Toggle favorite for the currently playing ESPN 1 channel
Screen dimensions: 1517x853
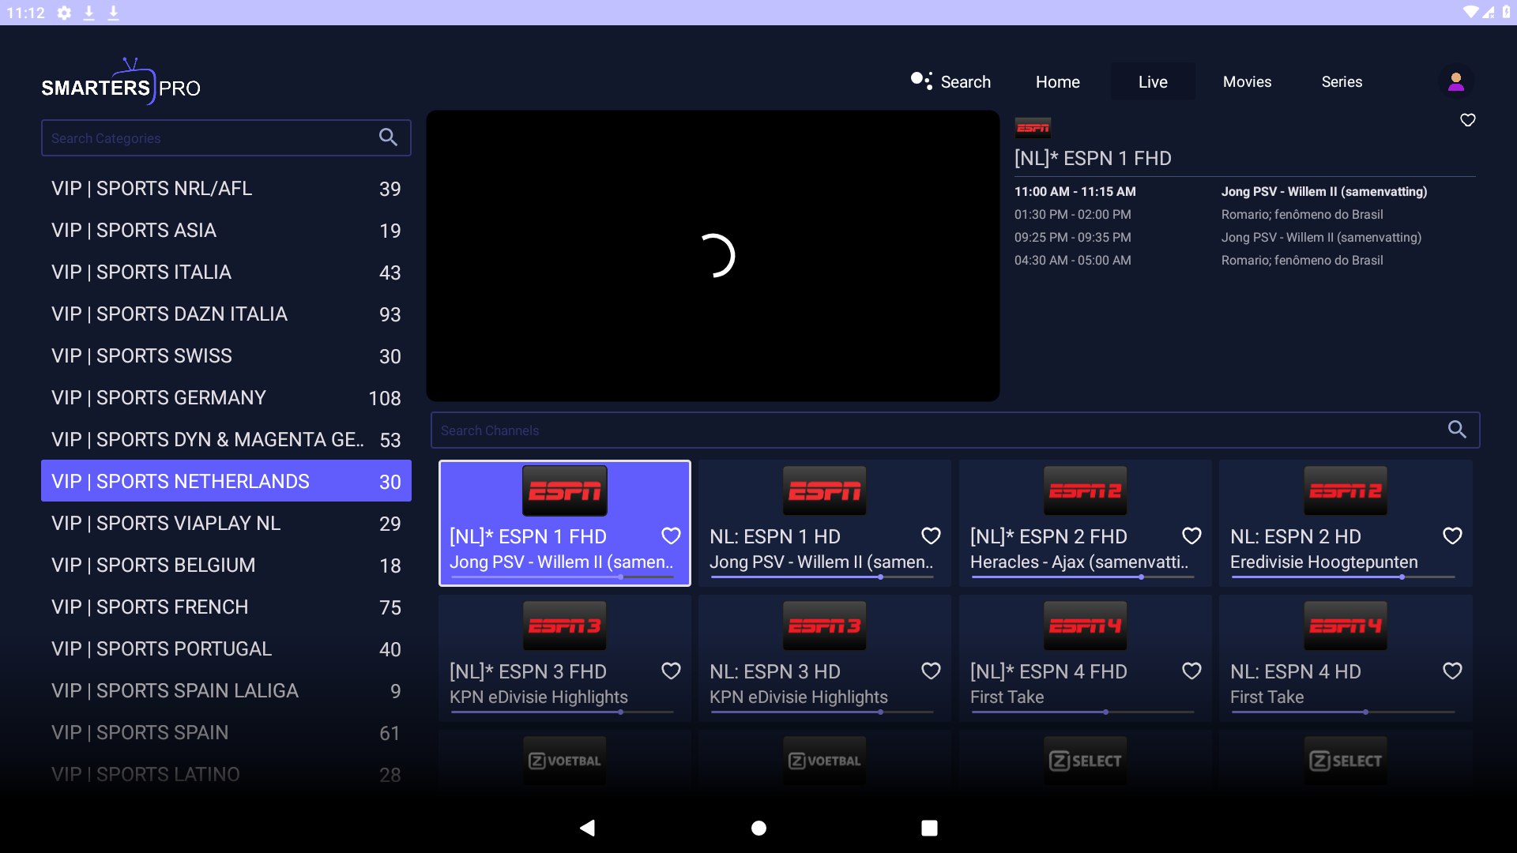click(x=1468, y=120)
